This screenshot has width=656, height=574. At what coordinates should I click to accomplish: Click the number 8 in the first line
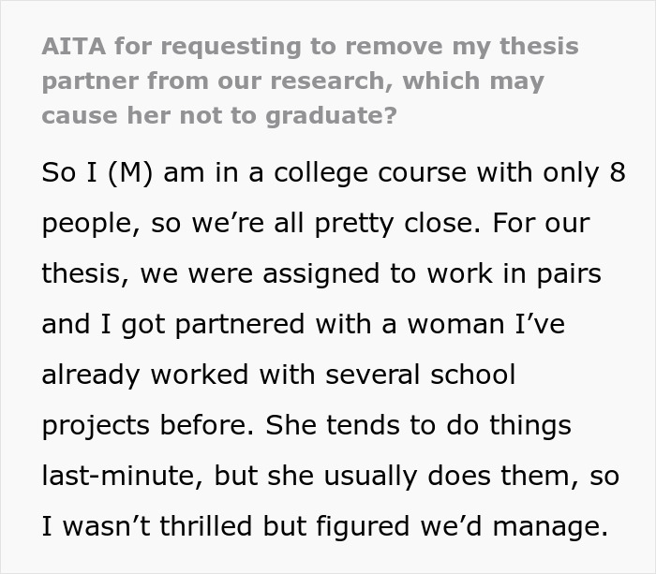pyautogui.click(x=617, y=173)
